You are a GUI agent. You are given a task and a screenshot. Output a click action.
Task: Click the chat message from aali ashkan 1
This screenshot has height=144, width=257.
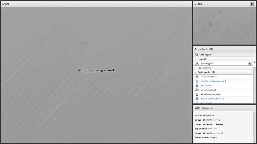pos(206,129)
